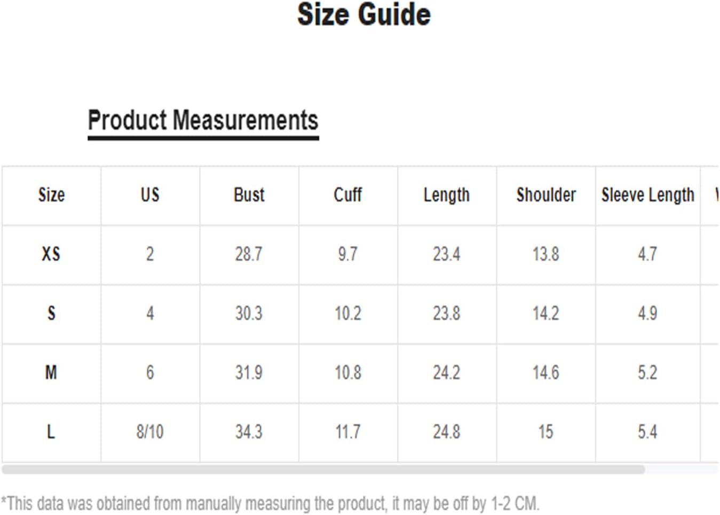This screenshot has width=720, height=515.
Task: Click the M size row label
Action: [51, 372]
